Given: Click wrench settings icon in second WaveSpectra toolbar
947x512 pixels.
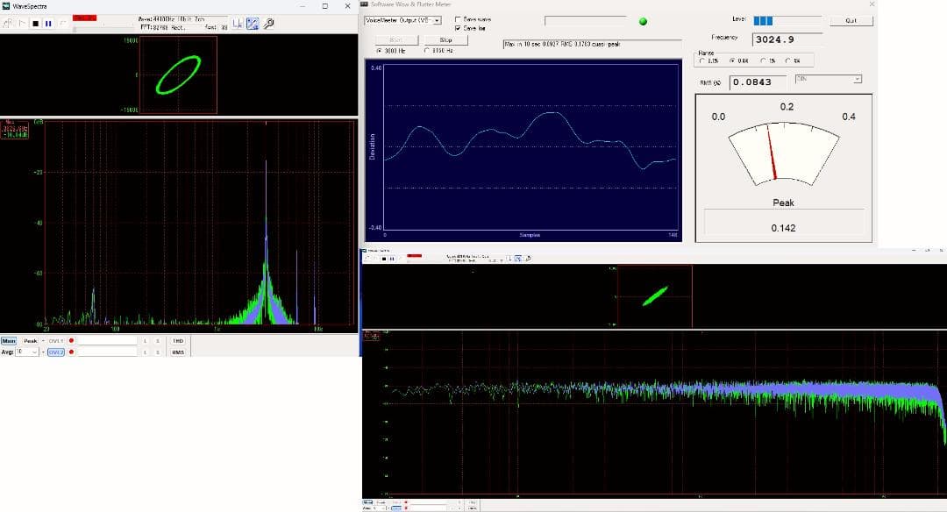Looking at the screenshot, I should 527,259.
